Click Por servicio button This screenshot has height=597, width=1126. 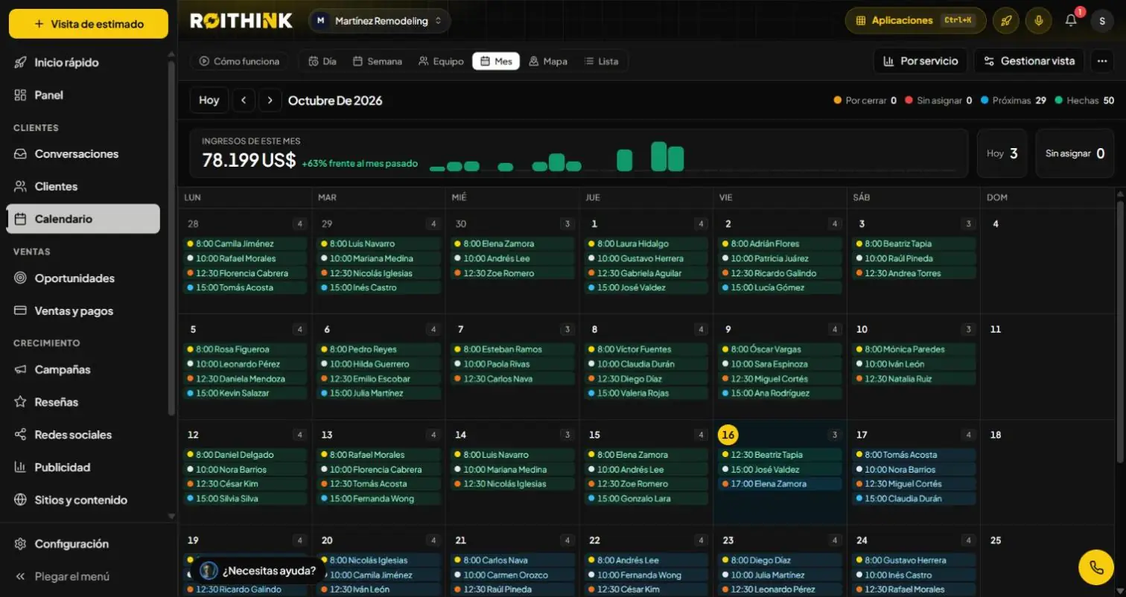pos(920,61)
